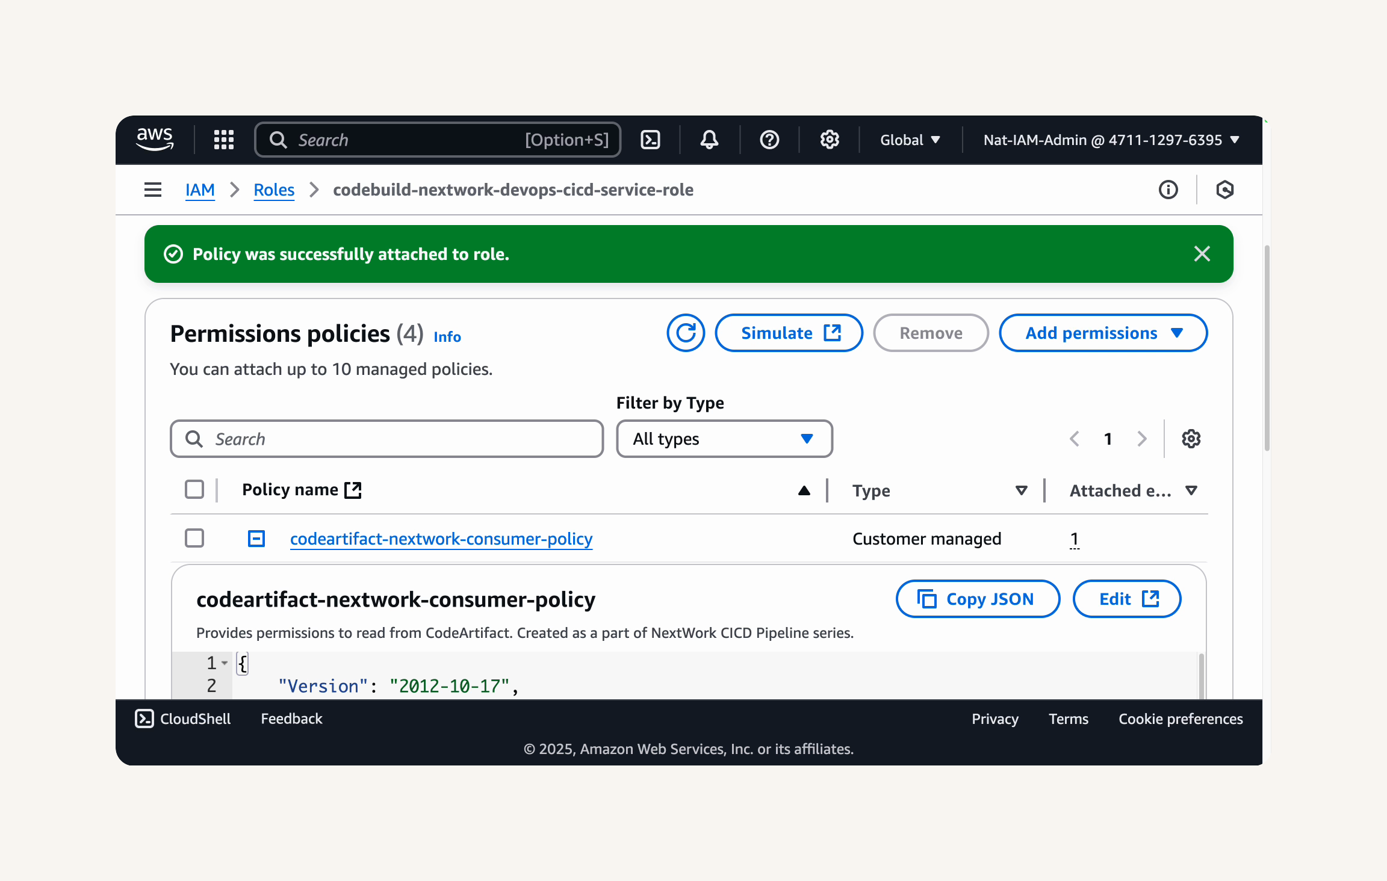The width and height of the screenshot is (1387, 881).
Task: Click the page scrollbar on the right
Action: tap(1267, 348)
